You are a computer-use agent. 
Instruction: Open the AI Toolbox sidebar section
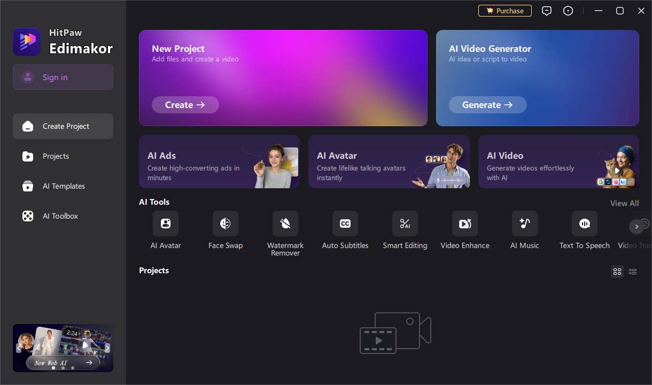tap(63, 216)
